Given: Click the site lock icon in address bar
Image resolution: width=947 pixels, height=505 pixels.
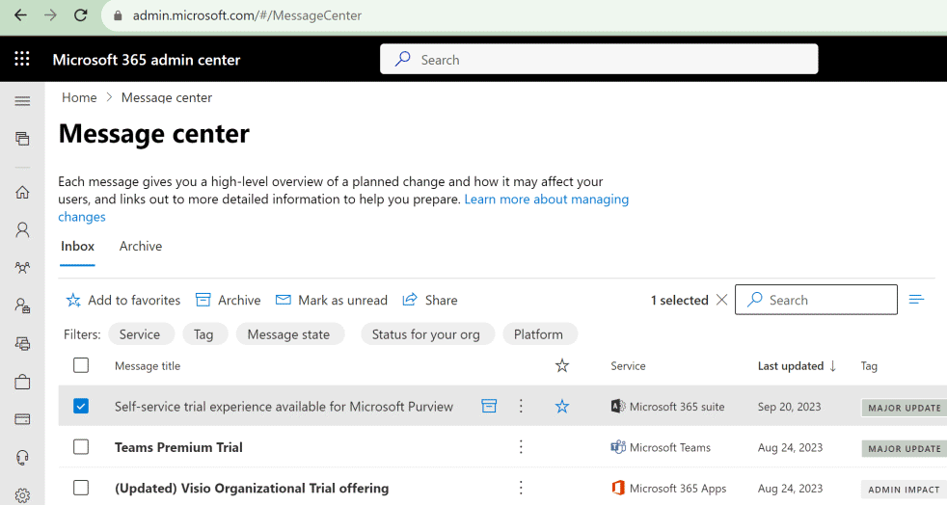Looking at the screenshot, I should click(x=118, y=15).
